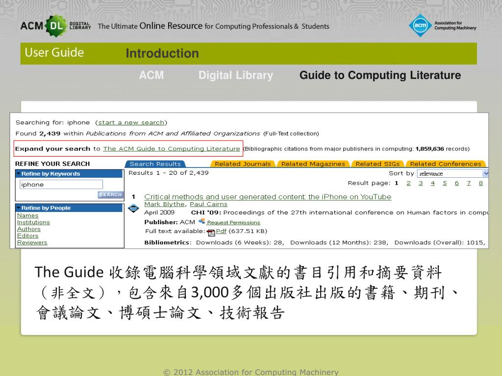Collapse the Refine by People panel
This screenshot has height=376, width=502.
tap(19, 208)
